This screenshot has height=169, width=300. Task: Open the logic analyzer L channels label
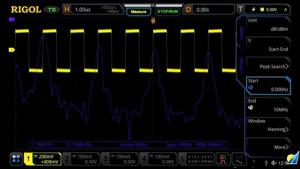point(196,159)
